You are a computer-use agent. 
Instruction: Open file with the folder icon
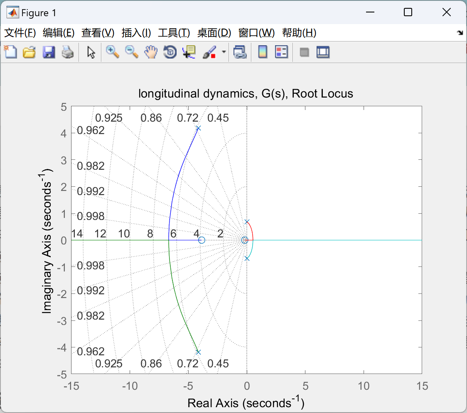click(29, 52)
